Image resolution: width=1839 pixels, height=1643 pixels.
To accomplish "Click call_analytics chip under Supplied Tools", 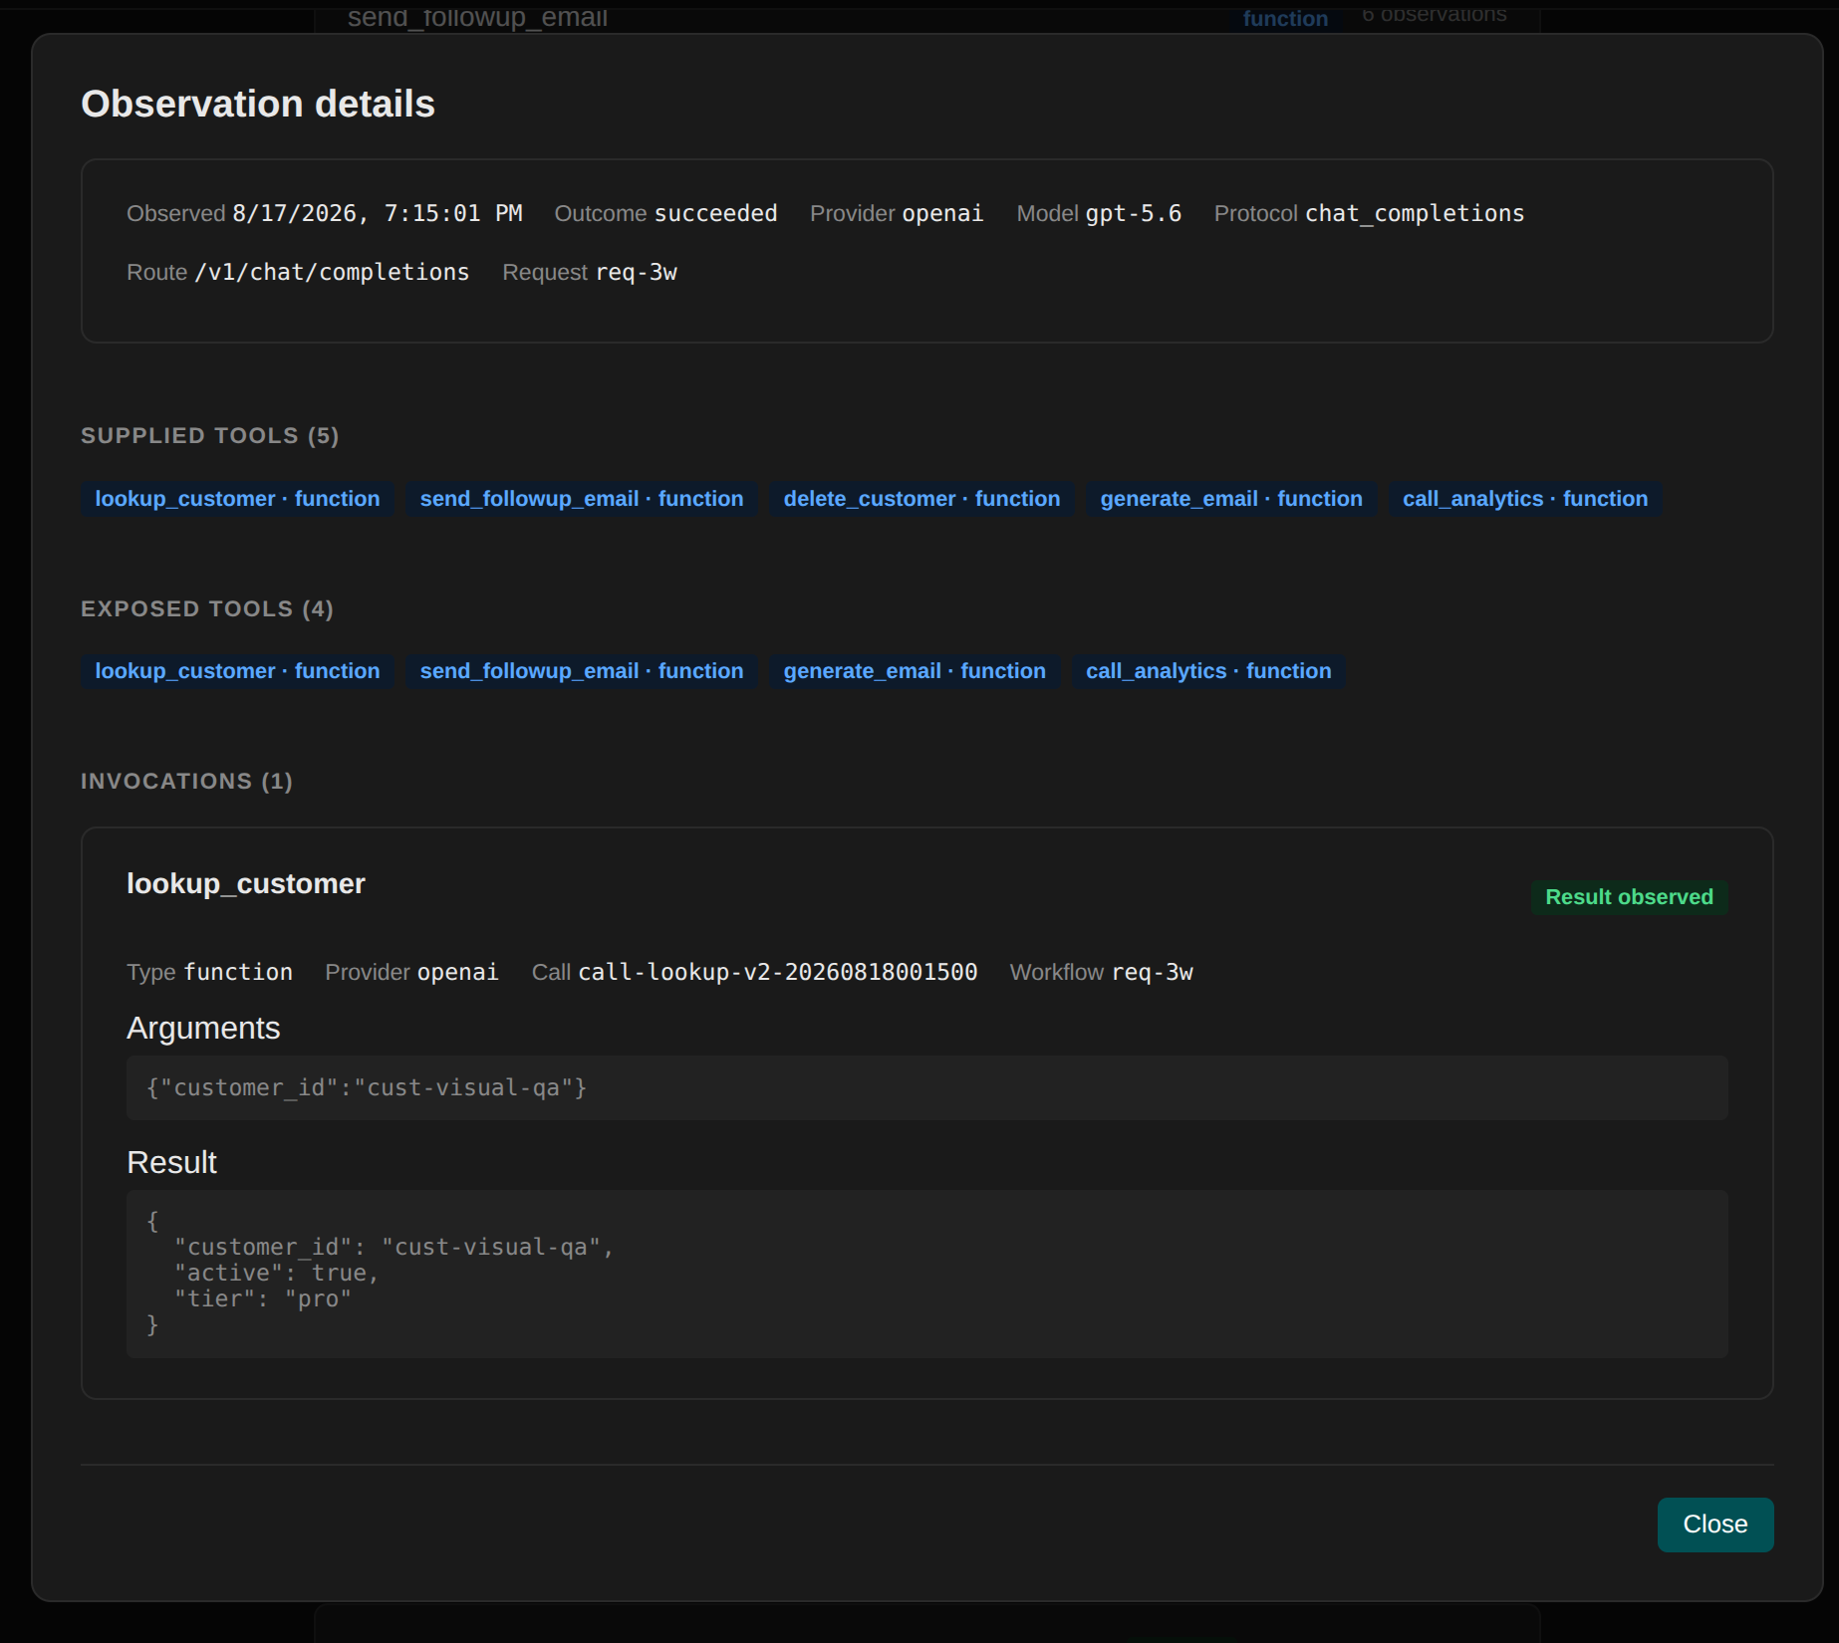I will [x=1525, y=499].
